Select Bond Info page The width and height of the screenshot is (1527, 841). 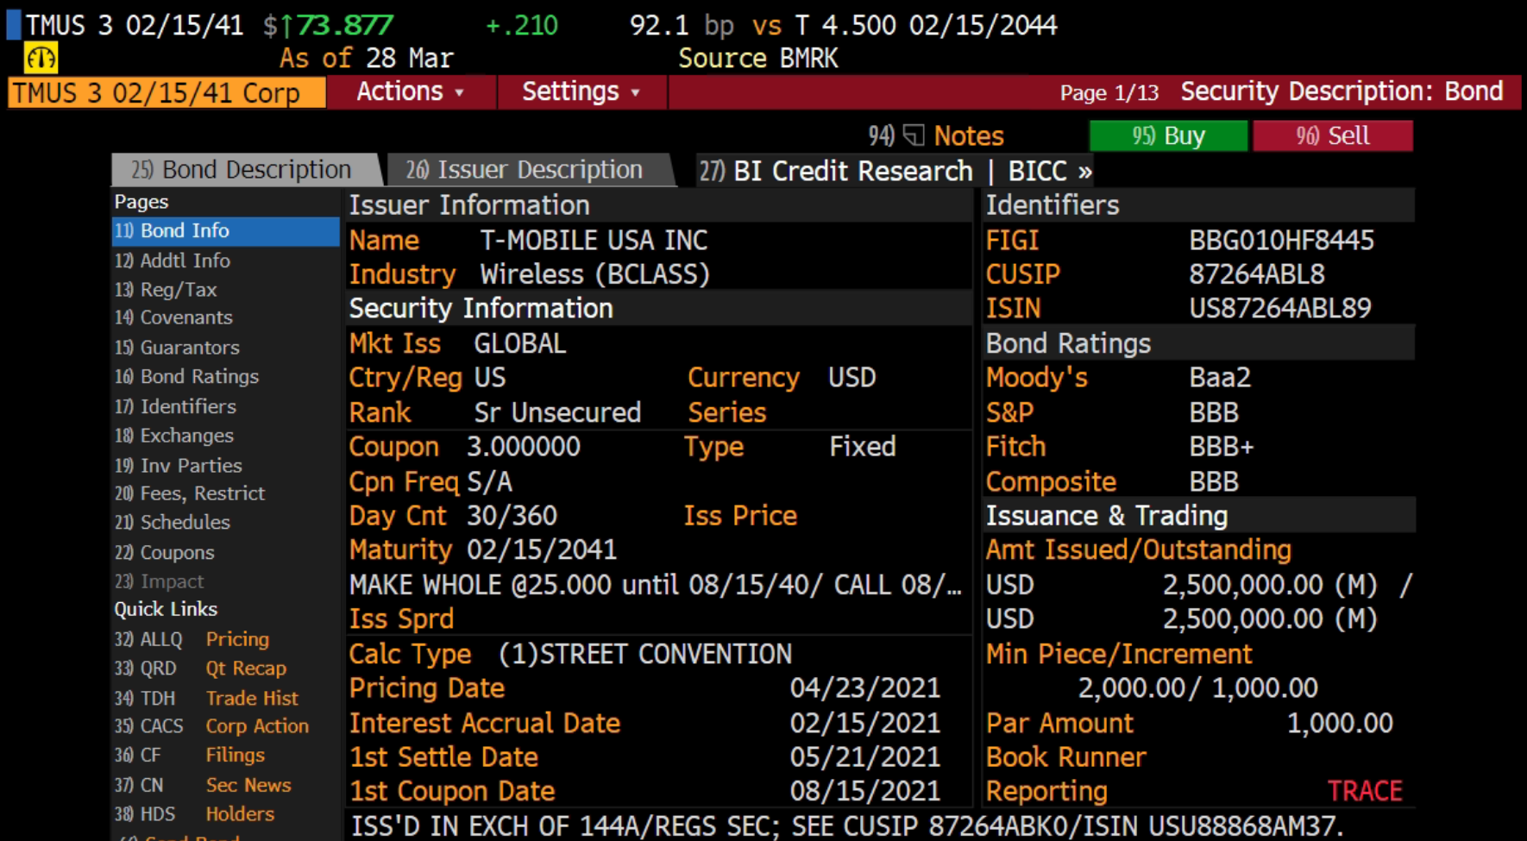coord(225,230)
